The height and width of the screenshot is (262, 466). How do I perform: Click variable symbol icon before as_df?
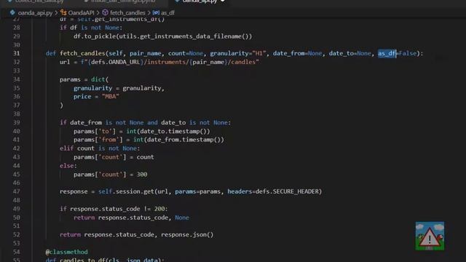(156, 12)
